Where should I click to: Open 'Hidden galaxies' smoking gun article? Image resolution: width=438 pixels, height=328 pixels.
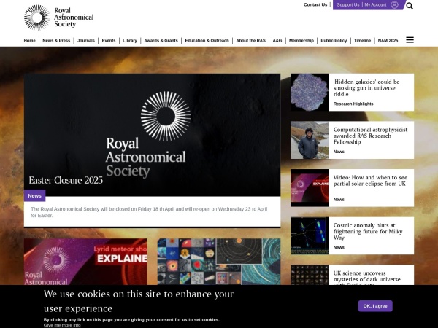point(366,88)
